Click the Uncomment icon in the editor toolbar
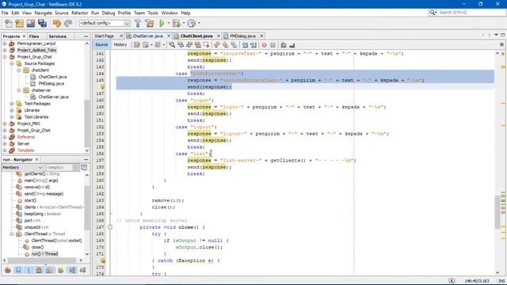507x285 pixels. [292, 45]
